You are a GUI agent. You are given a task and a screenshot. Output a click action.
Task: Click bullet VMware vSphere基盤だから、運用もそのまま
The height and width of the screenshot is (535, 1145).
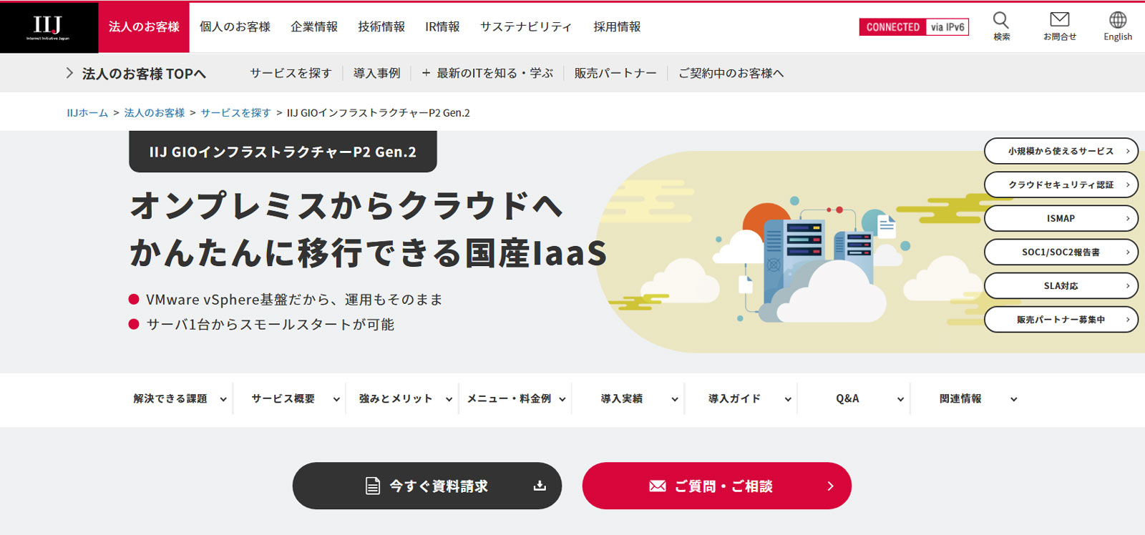[294, 300]
